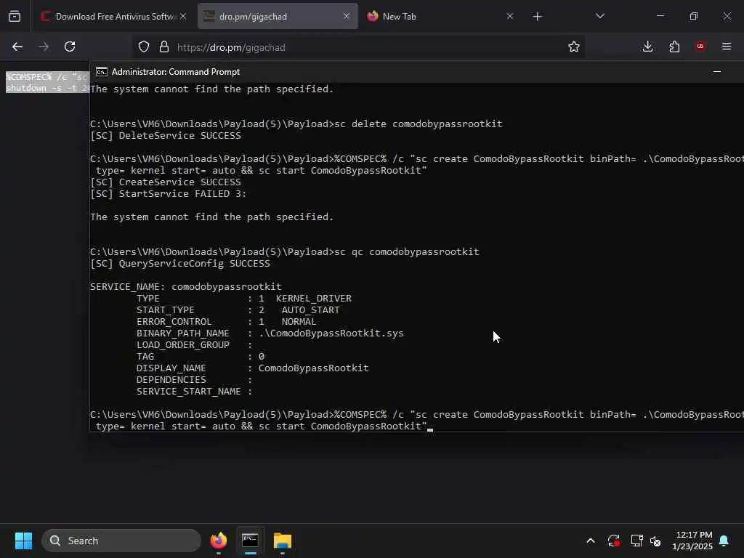Expand the list all tabs chevron
Viewport: 744px width, 558px height.
599,16
